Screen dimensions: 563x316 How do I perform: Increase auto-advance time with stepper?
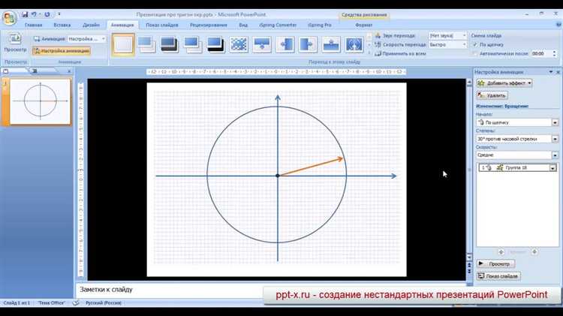pyautogui.click(x=555, y=52)
